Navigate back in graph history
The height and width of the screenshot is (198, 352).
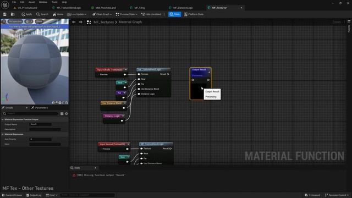[x=74, y=22]
